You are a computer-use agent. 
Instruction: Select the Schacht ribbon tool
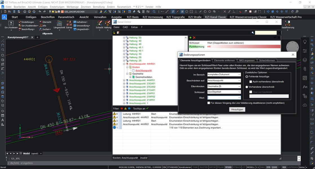coord(99,25)
